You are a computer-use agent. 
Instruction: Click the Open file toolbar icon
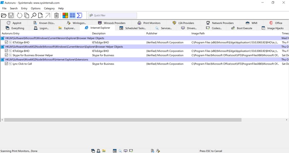(4, 15)
